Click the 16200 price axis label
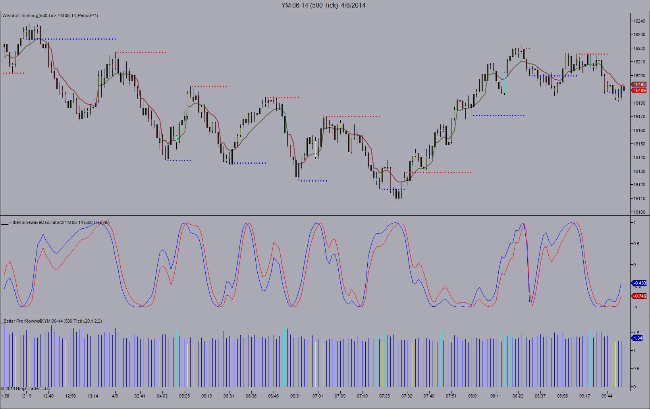 [x=639, y=76]
